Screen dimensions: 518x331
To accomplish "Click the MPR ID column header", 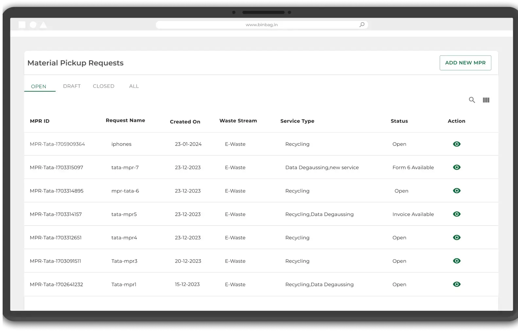I will [x=40, y=121].
